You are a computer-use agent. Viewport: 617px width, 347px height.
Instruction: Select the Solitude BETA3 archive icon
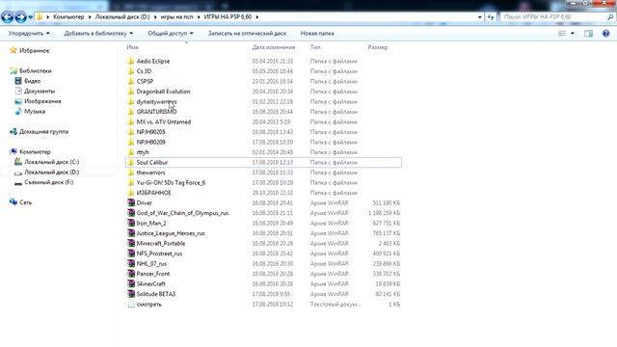coord(131,294)
